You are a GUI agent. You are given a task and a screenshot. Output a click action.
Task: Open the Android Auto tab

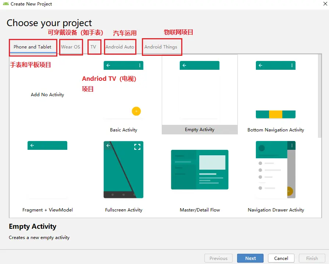120,47
